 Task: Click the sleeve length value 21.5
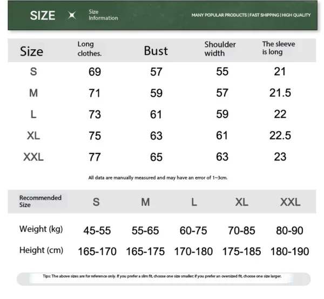(x=280, y=93)
